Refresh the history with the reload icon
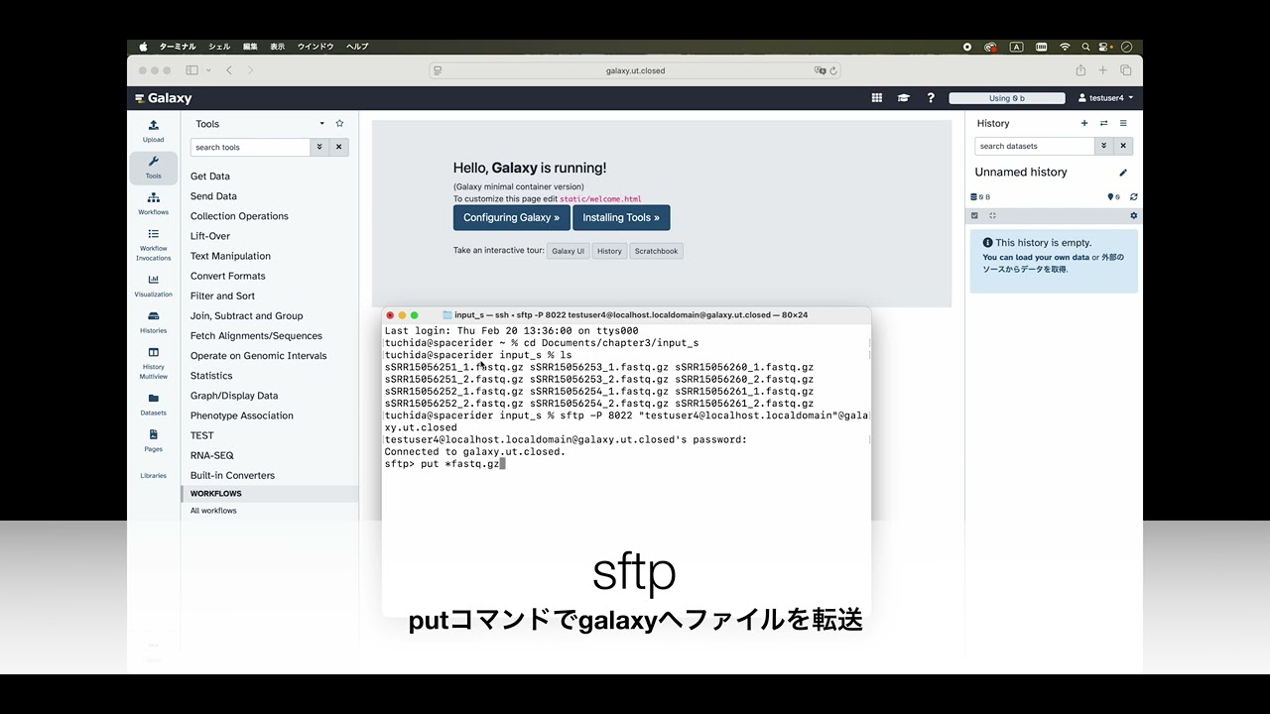Viewport: 1270px width, 714px height. (x=1134, y=197)
